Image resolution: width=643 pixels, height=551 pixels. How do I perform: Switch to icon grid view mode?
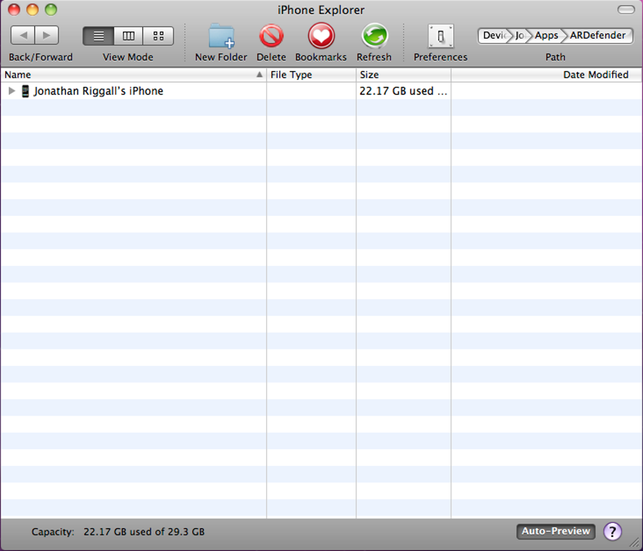(158, 36)
